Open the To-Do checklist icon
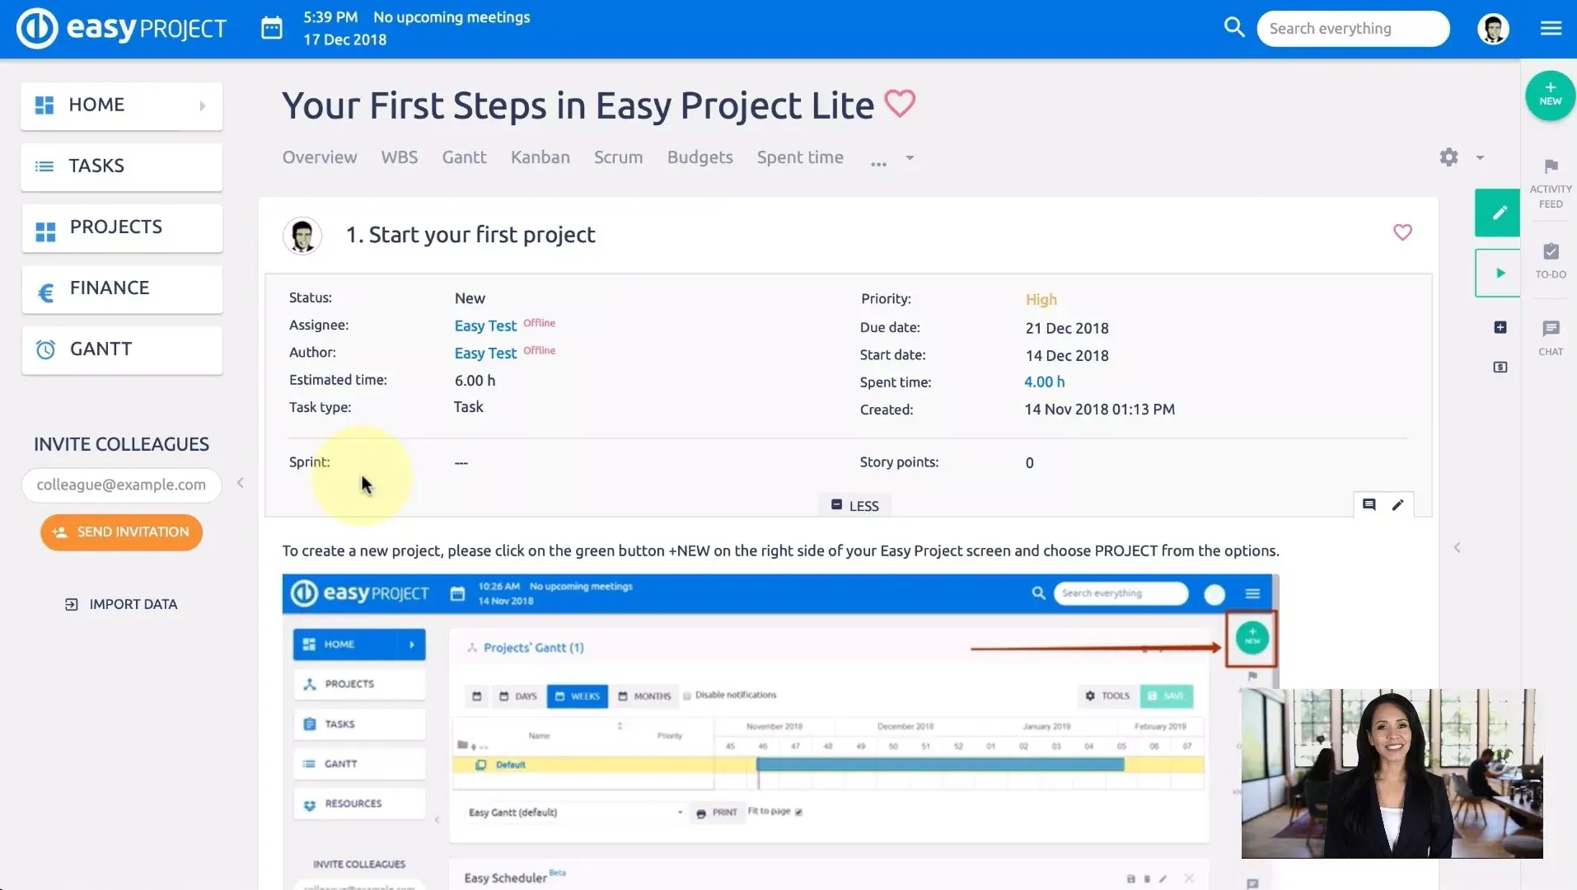The height and width of the screenshot is (890, 1577). [1551, 252]
